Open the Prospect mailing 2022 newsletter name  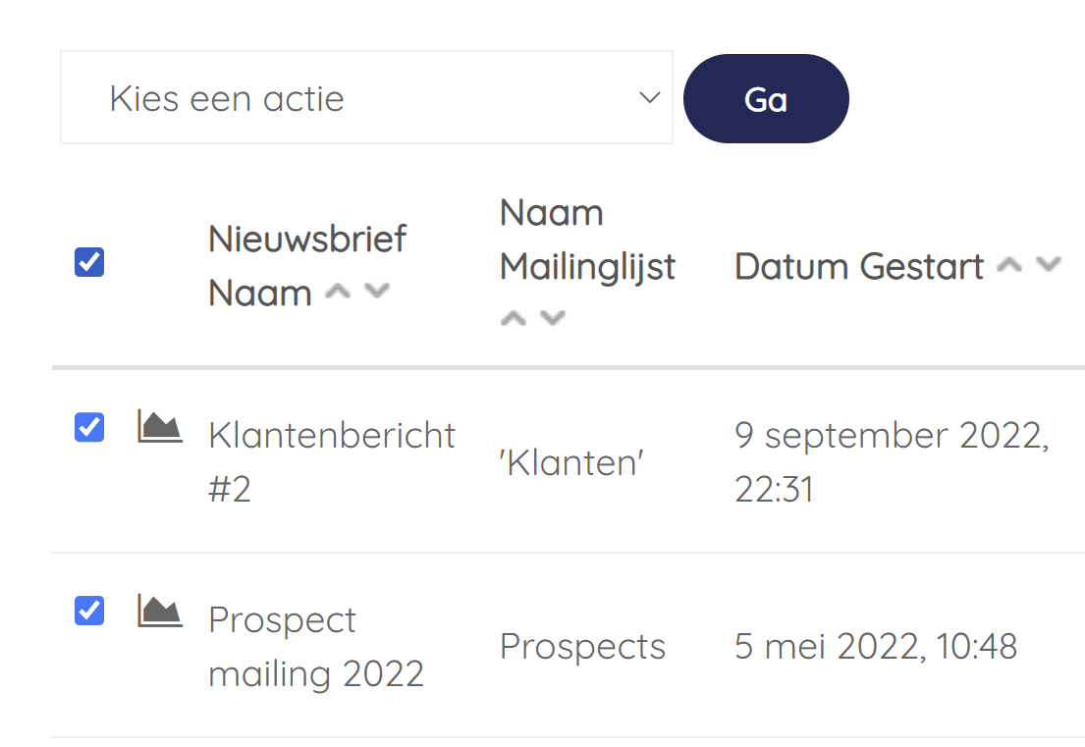click(x=316, y=646)
